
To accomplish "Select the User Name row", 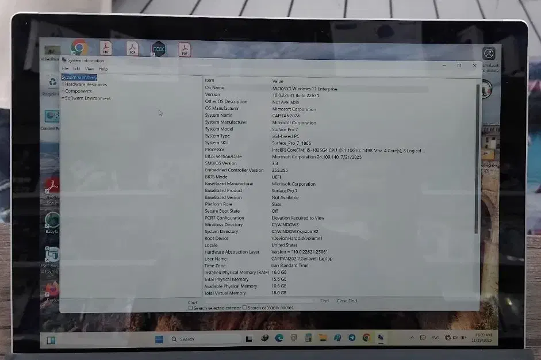I will click(x=316, y=259).
